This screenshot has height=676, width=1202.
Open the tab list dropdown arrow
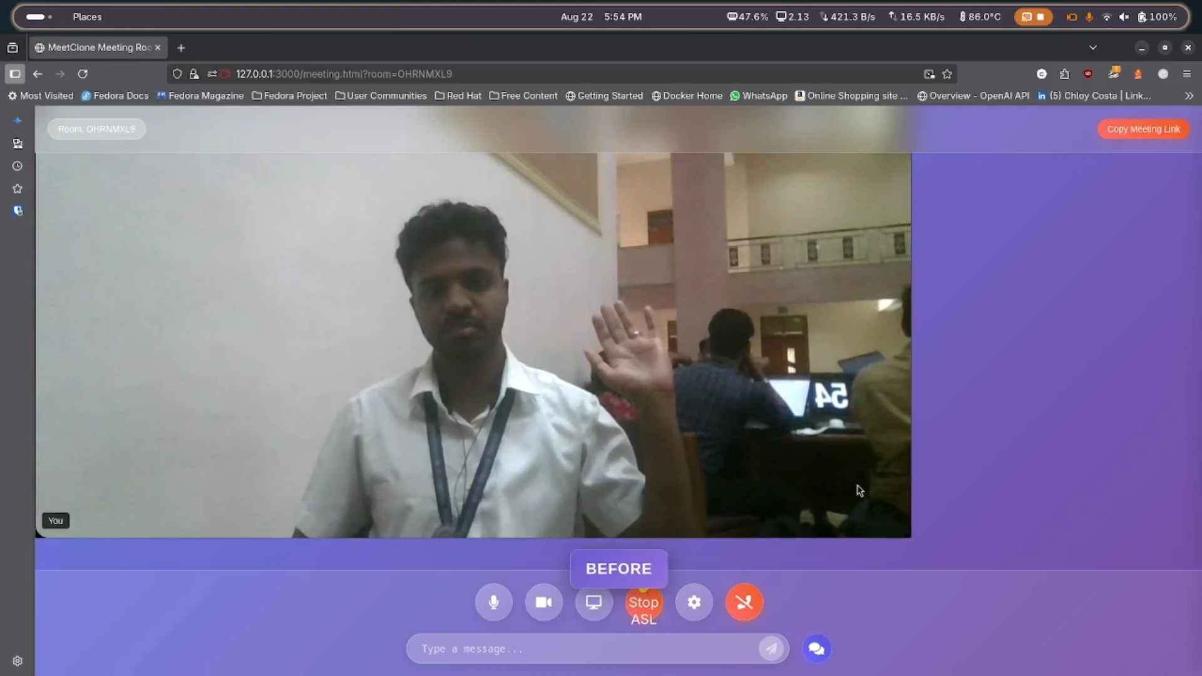pyautogui.click(x=1094, y=47)
